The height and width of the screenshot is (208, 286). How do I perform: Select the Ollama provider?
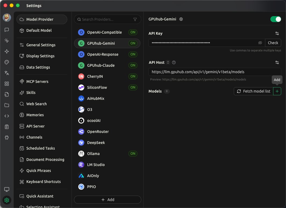(x=107, y=154)
